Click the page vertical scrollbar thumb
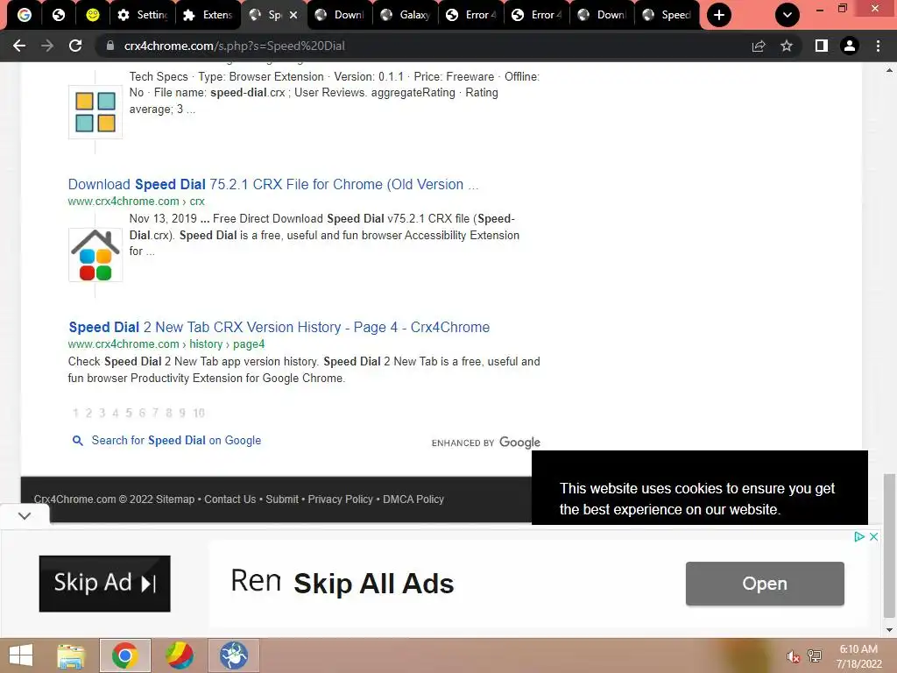 [x=889, y=545]
